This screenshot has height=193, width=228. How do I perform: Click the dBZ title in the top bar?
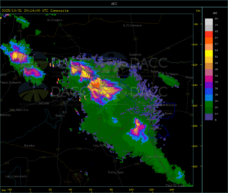click(114, 4)
